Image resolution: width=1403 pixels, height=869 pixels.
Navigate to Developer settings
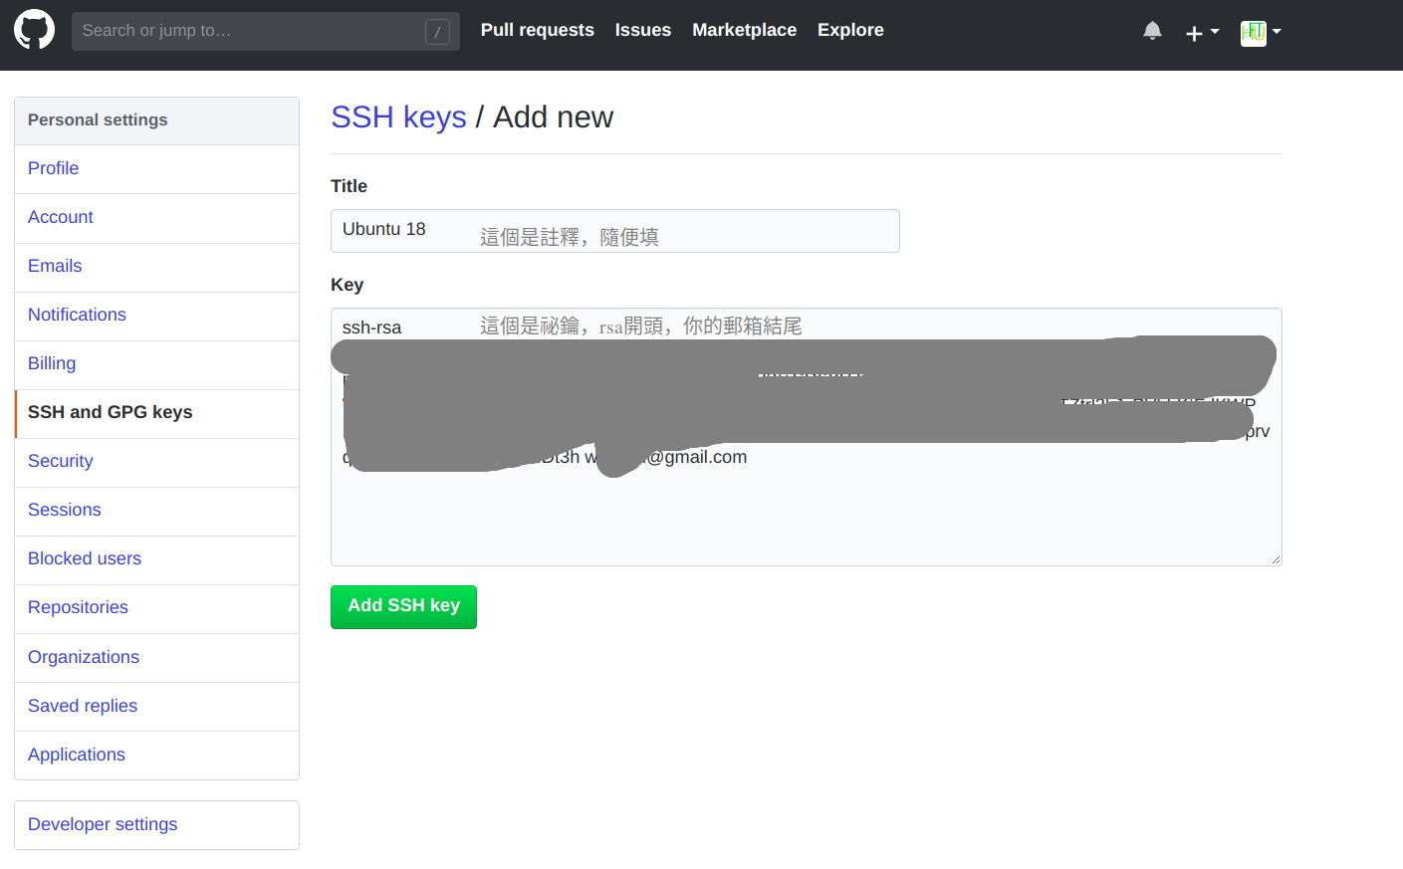103,824
